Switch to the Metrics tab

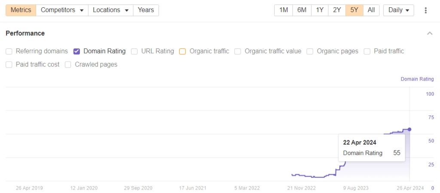click(21, 10)
